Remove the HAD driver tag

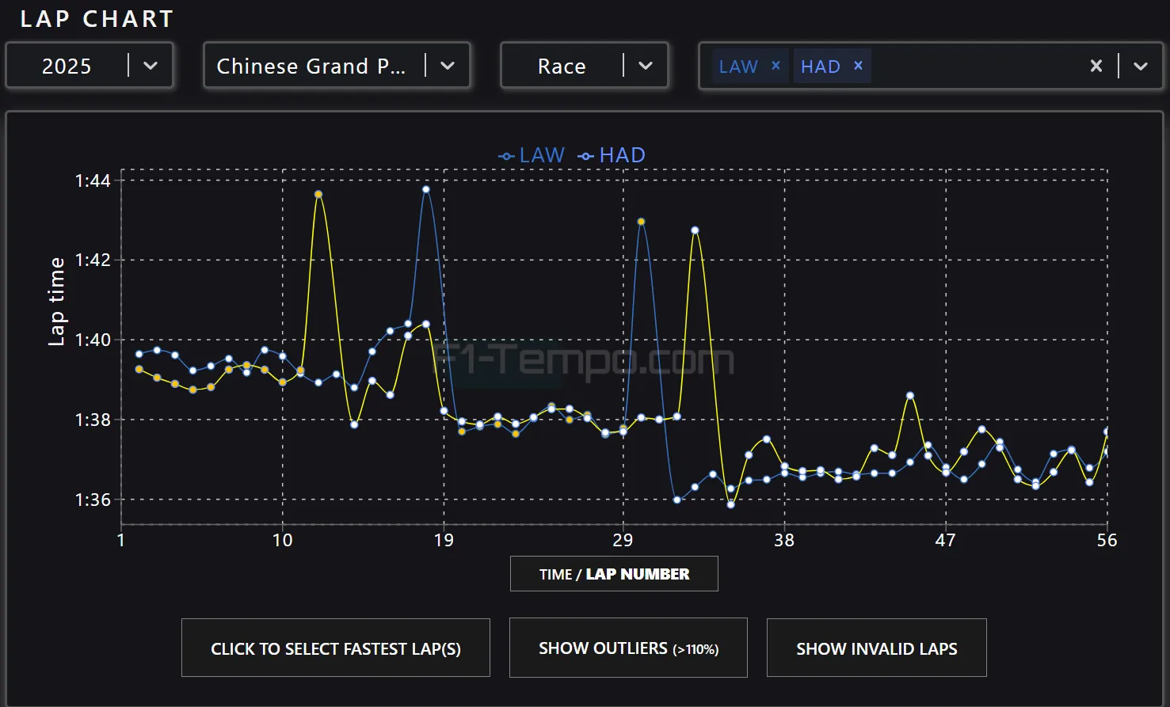pos(858,66)
